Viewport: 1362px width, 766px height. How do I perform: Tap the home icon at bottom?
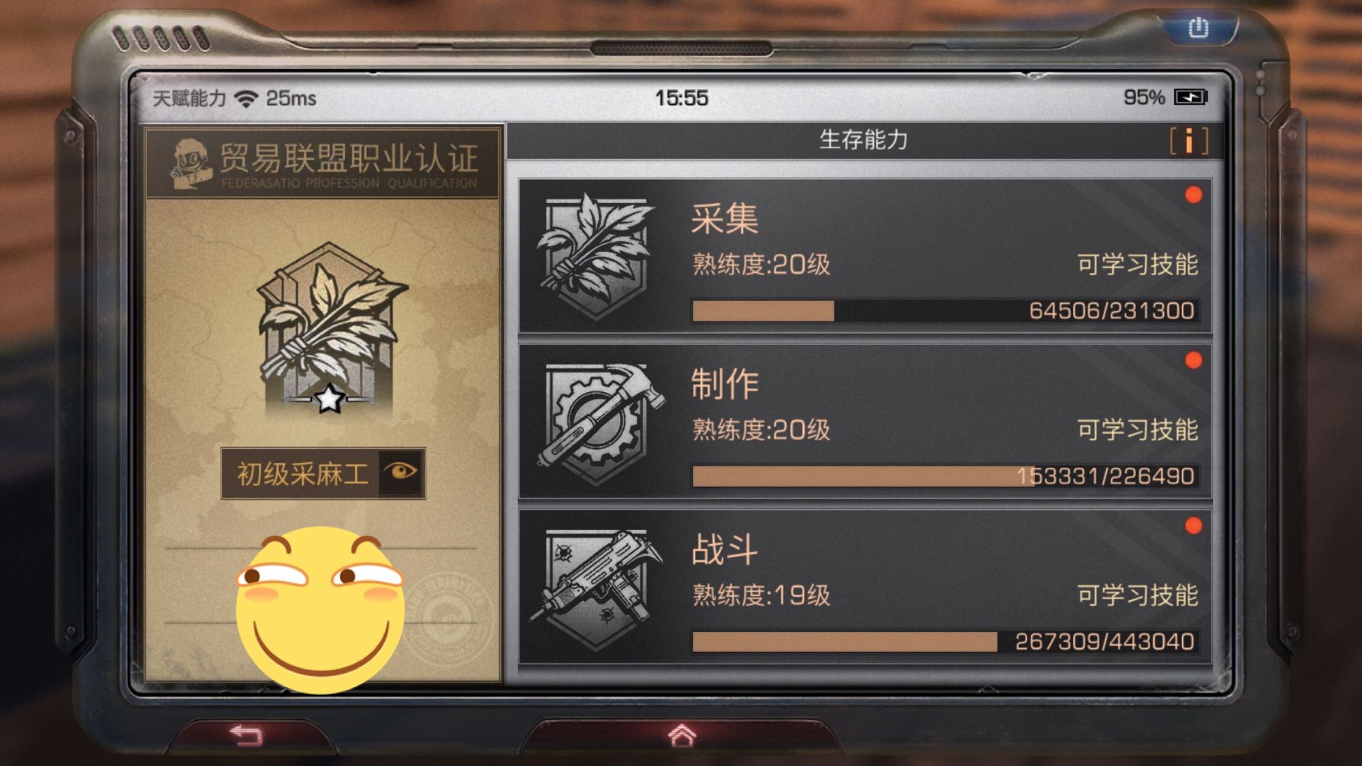tap(682, 735)
